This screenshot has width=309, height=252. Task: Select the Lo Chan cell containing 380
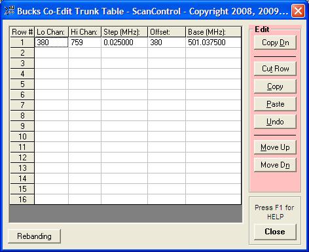pos(52,43)
